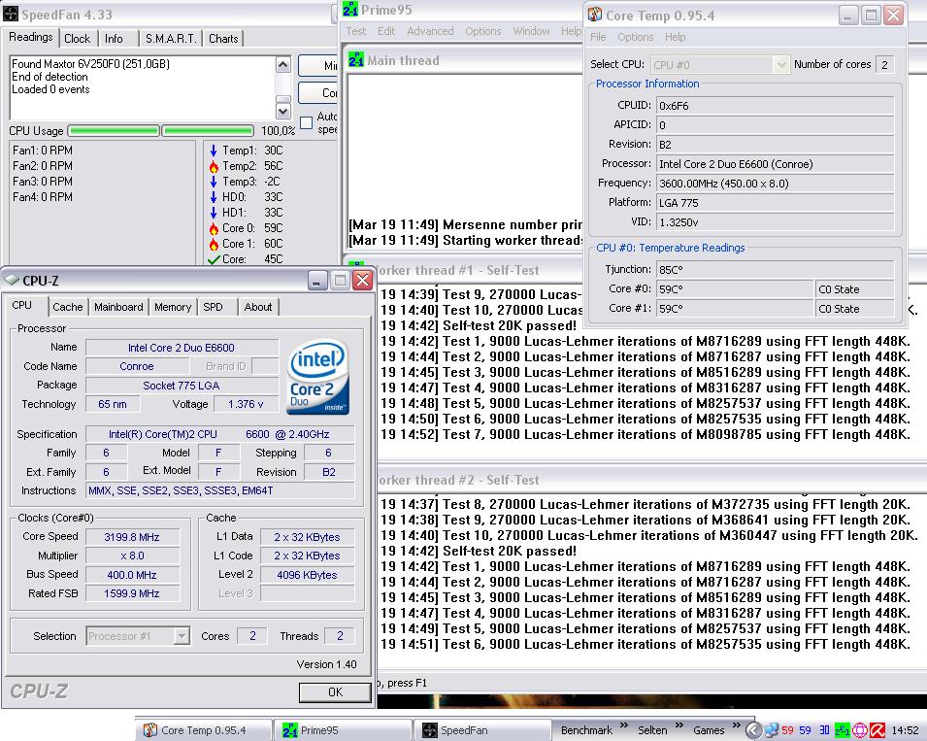This screenshot has width=927, height=741.
Task: Click the down-arrow icon next to HD0
Action: [214, 197]
